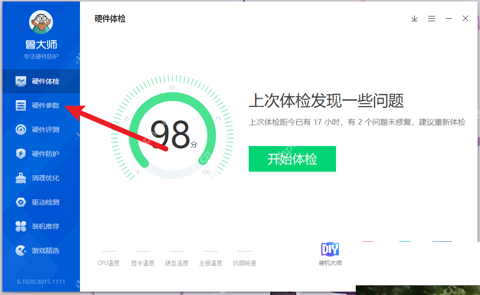The height and width of the screenshot is (295, 480).
Task: Click the 装机推荐 four-leaf icon
Action: 21,226
